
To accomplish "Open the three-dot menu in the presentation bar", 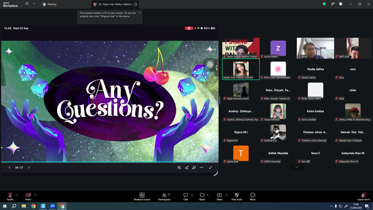I will coord(202,167).
